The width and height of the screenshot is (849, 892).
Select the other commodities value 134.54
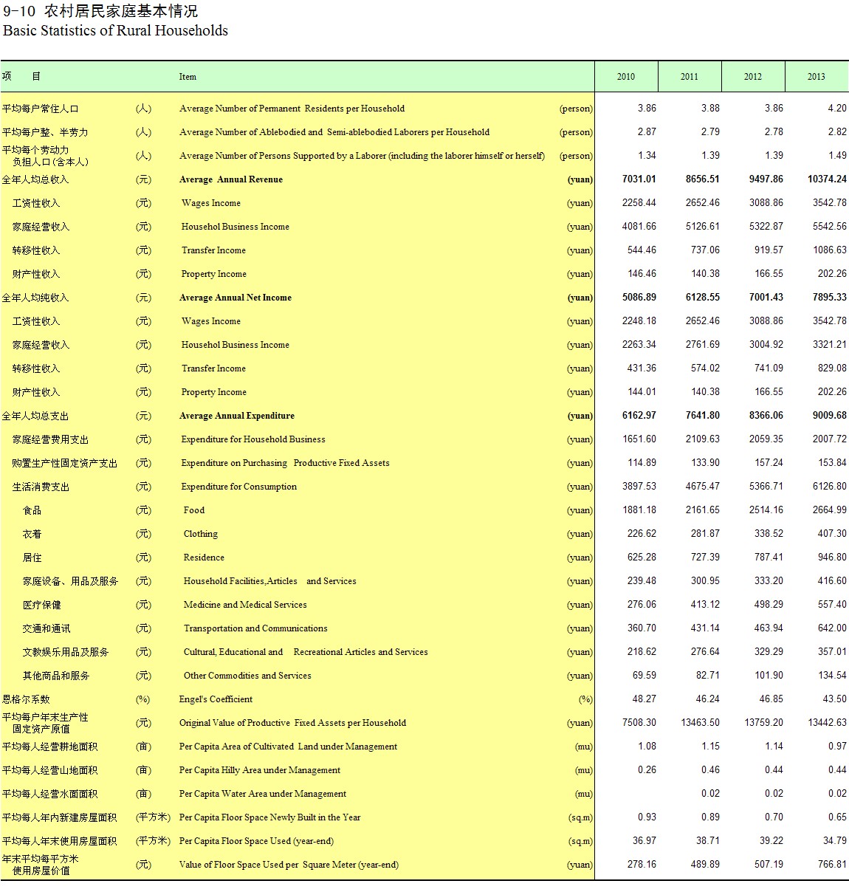[833, 676]
